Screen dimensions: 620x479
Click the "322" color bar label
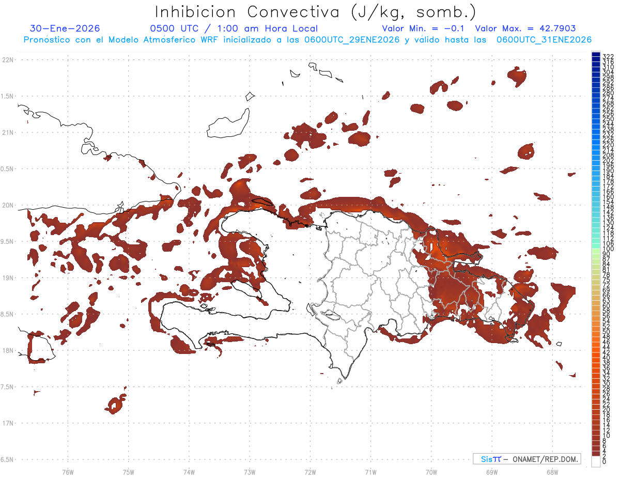pos(608,56)
